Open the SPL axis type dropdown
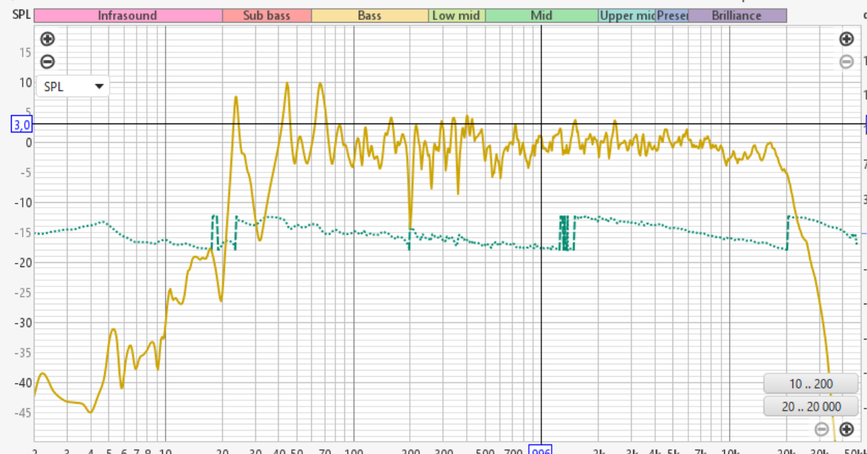867x454 pixels. click(72, 87)
